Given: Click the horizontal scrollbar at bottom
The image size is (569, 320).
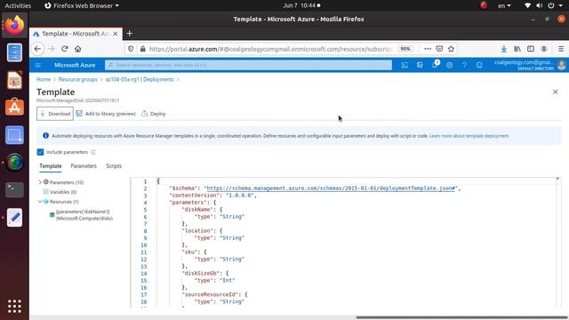Looking at the screenshot, I should click(x=461, y=317).
